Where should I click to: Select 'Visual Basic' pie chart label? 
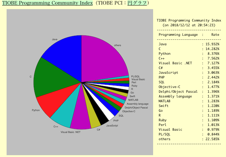pyautogui.click(x=138, y=79)
